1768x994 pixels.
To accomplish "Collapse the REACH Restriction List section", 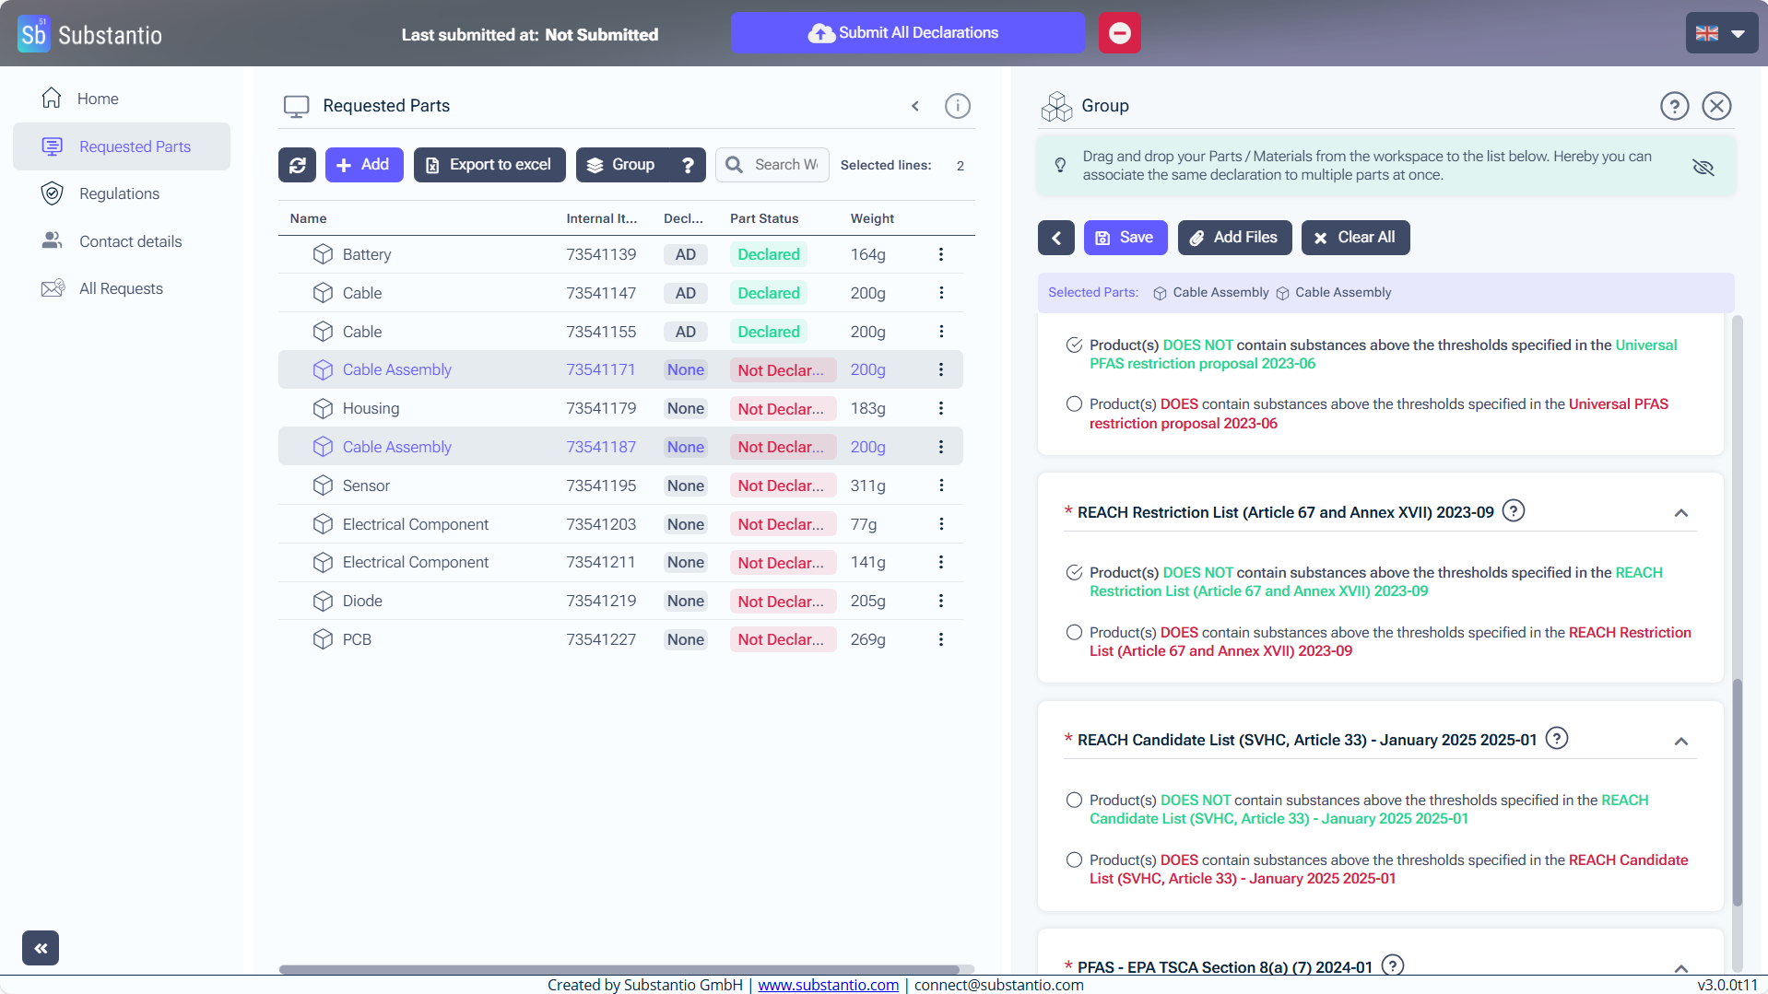I will pyautogui.click(x=1680, y=513).
